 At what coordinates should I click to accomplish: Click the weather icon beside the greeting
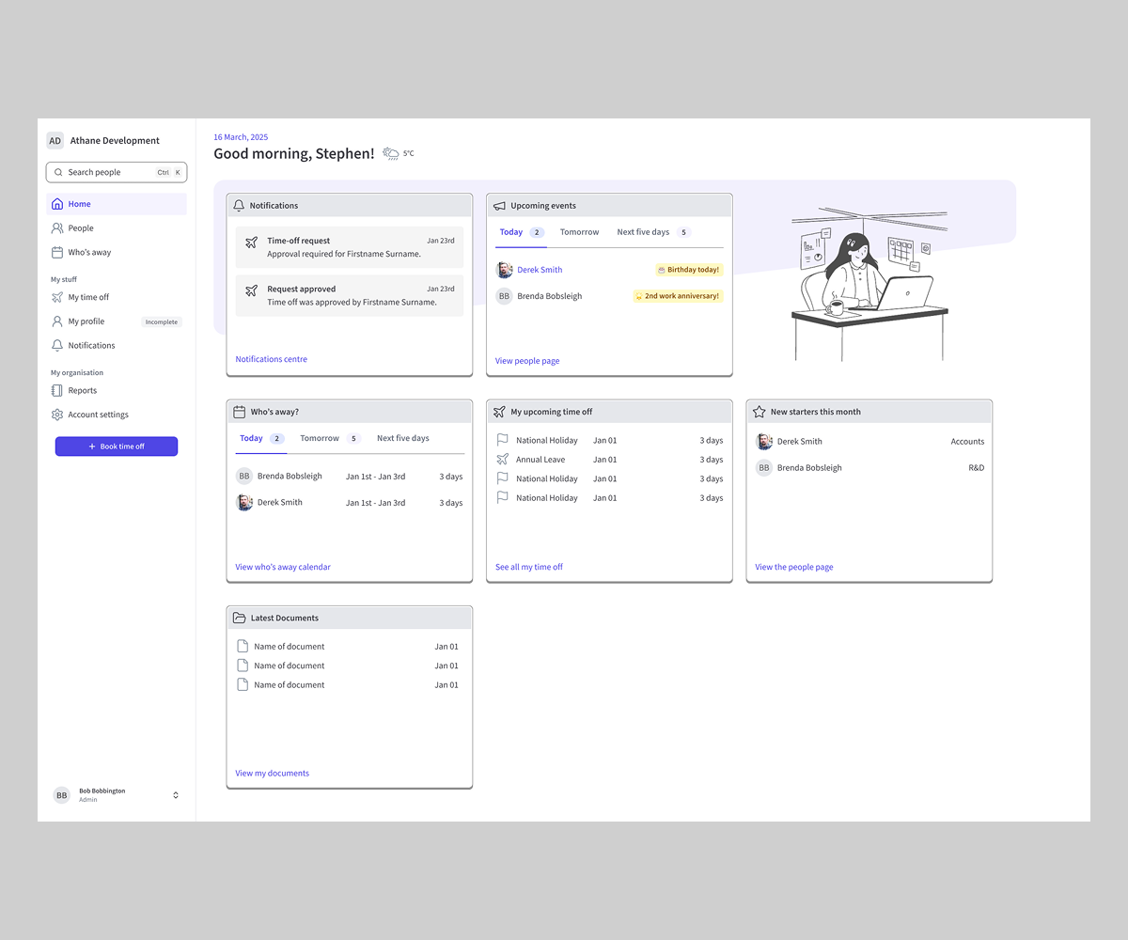[x=391, y=153]
